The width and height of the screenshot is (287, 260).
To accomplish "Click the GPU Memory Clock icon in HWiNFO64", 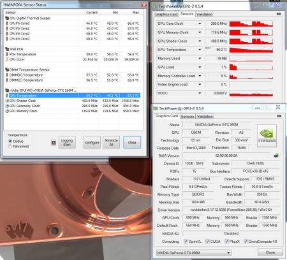I will coord(7,111).
